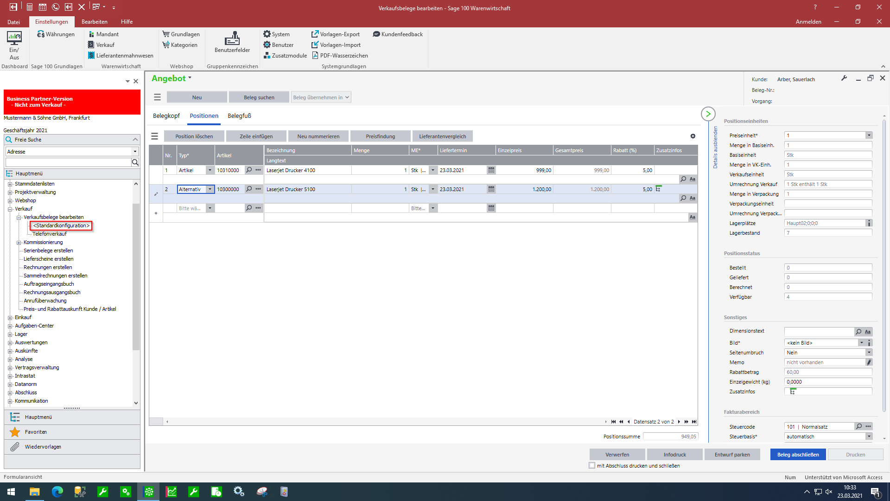Open Datei menu
The image size is (890, 501).
[x=13, y=22]
